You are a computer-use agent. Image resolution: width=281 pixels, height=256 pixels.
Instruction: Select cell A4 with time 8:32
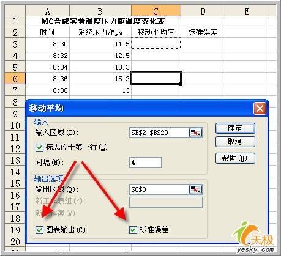coord(47,56)
